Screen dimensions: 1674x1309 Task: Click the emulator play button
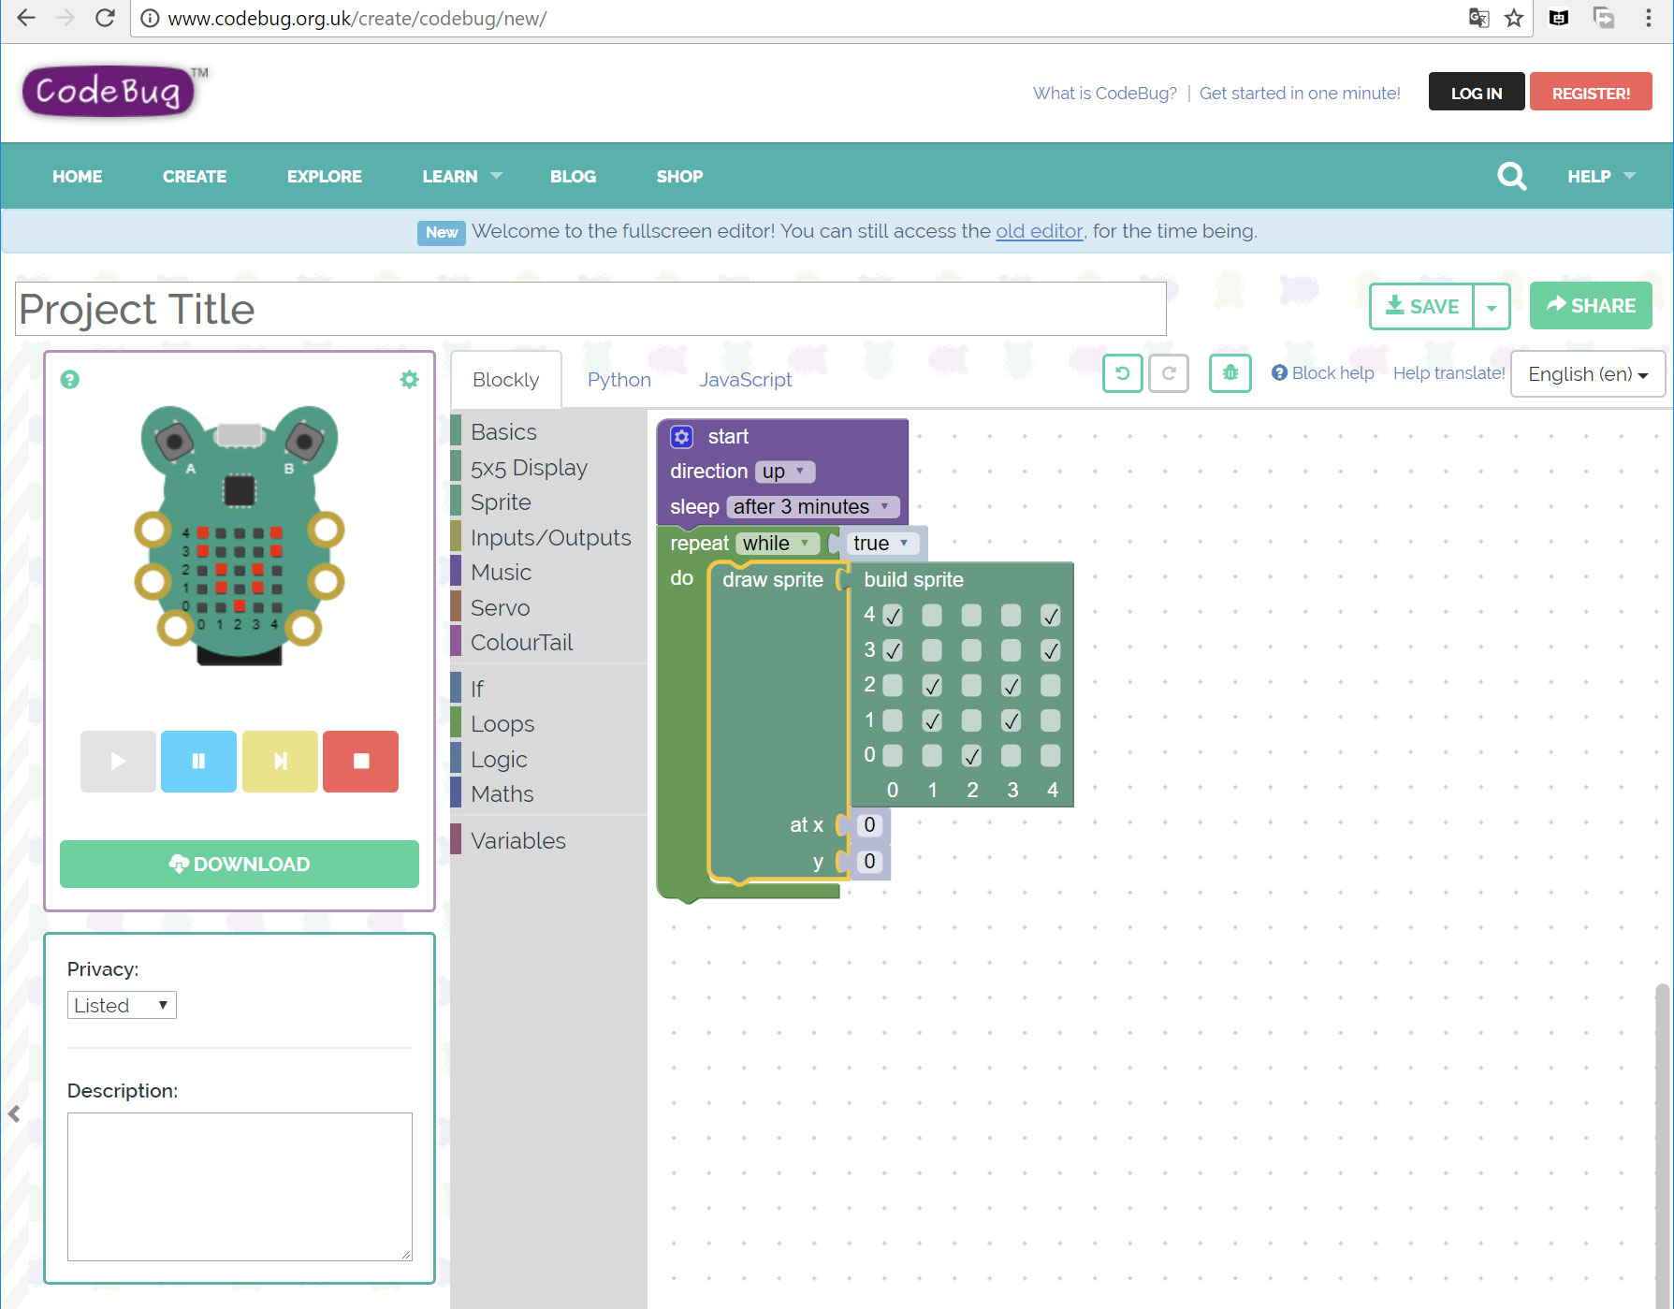click(x=118, y=762)
